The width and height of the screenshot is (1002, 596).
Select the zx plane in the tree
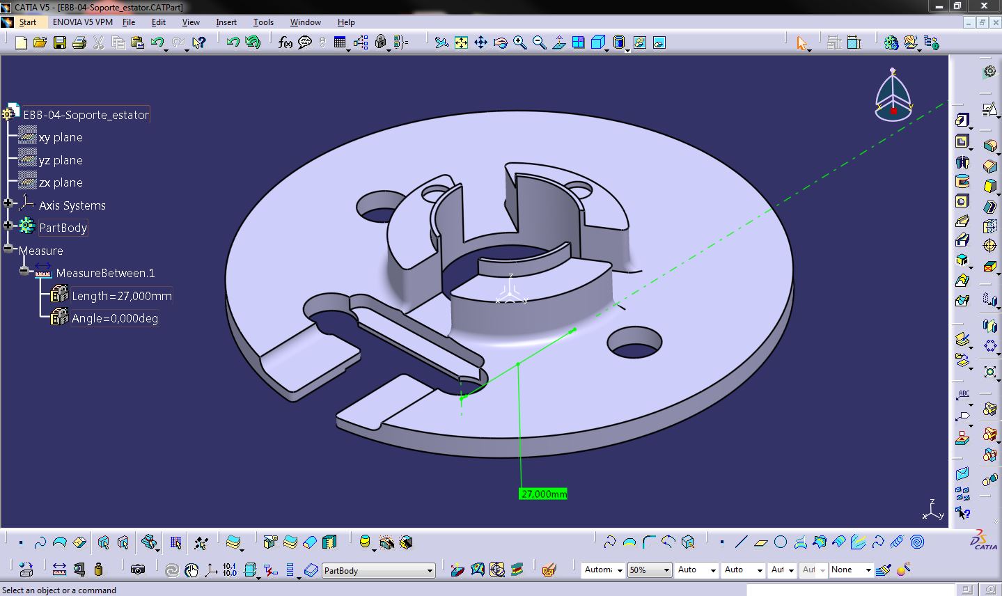tap(61, 182)
